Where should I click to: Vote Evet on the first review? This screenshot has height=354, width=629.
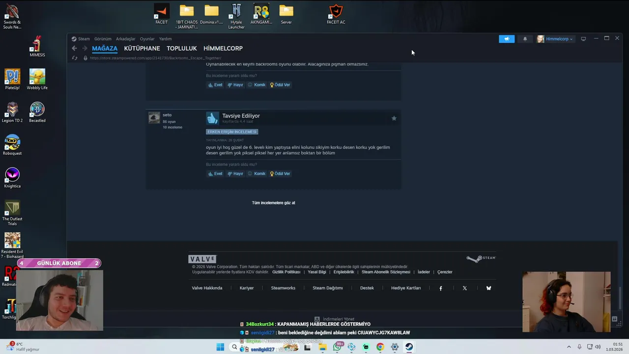(x=215, y=85)
